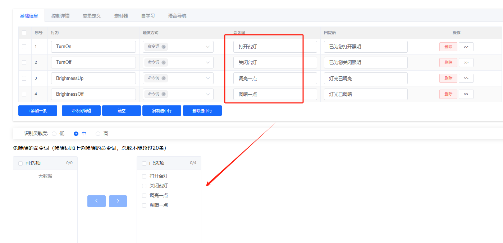
Task: Click the left transfer arrow below the list
Action: pos(96,201)
